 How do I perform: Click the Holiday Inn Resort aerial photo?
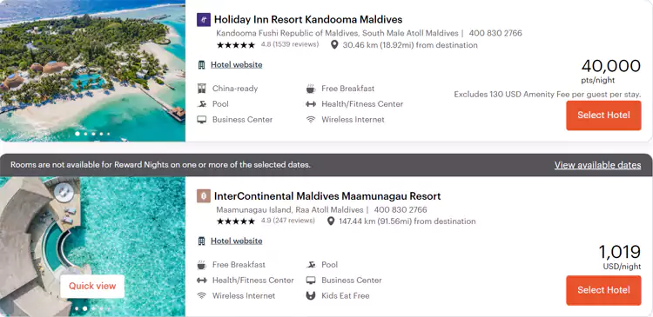(x=92, y=70)
